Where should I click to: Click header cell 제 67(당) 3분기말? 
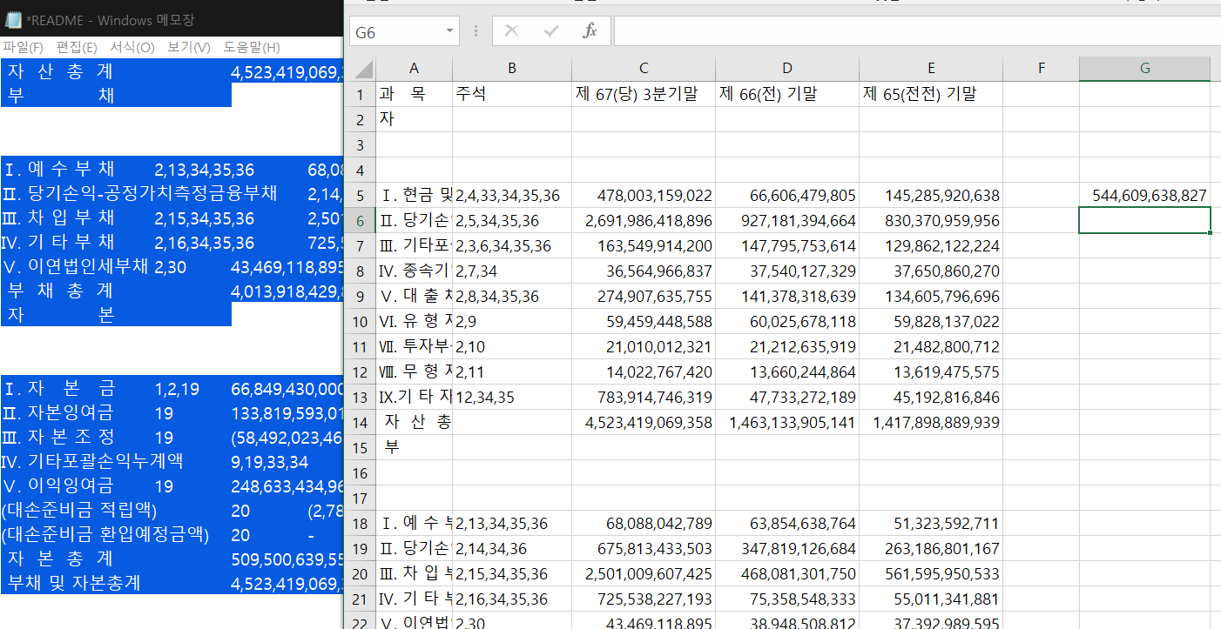point(644,94)
